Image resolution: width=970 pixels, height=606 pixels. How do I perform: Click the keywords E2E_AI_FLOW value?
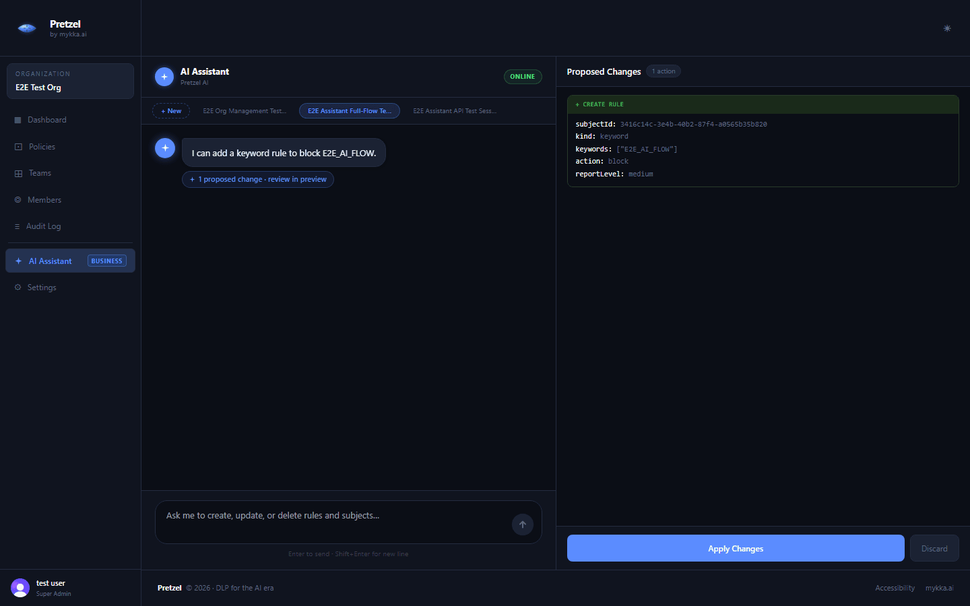click(647, 149)
